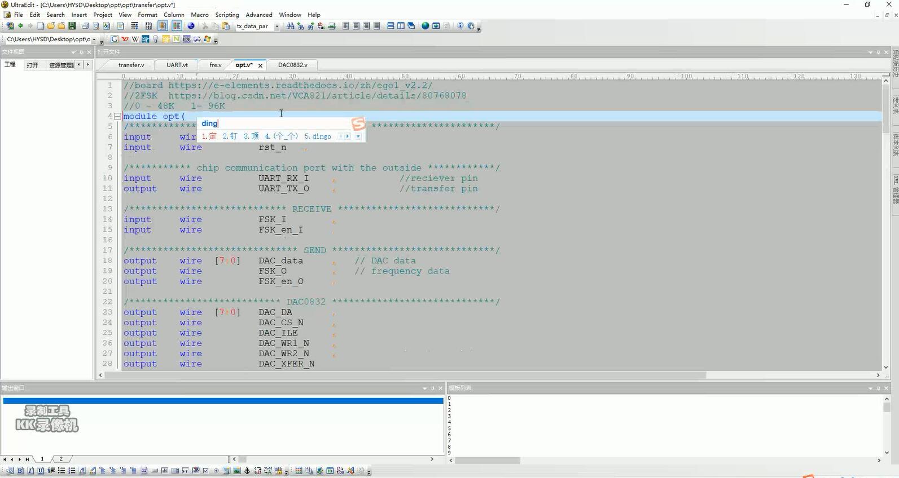Viewport: 899px width, 478px height.
Task: Click the justify text icon
Action: pos(377,26)
